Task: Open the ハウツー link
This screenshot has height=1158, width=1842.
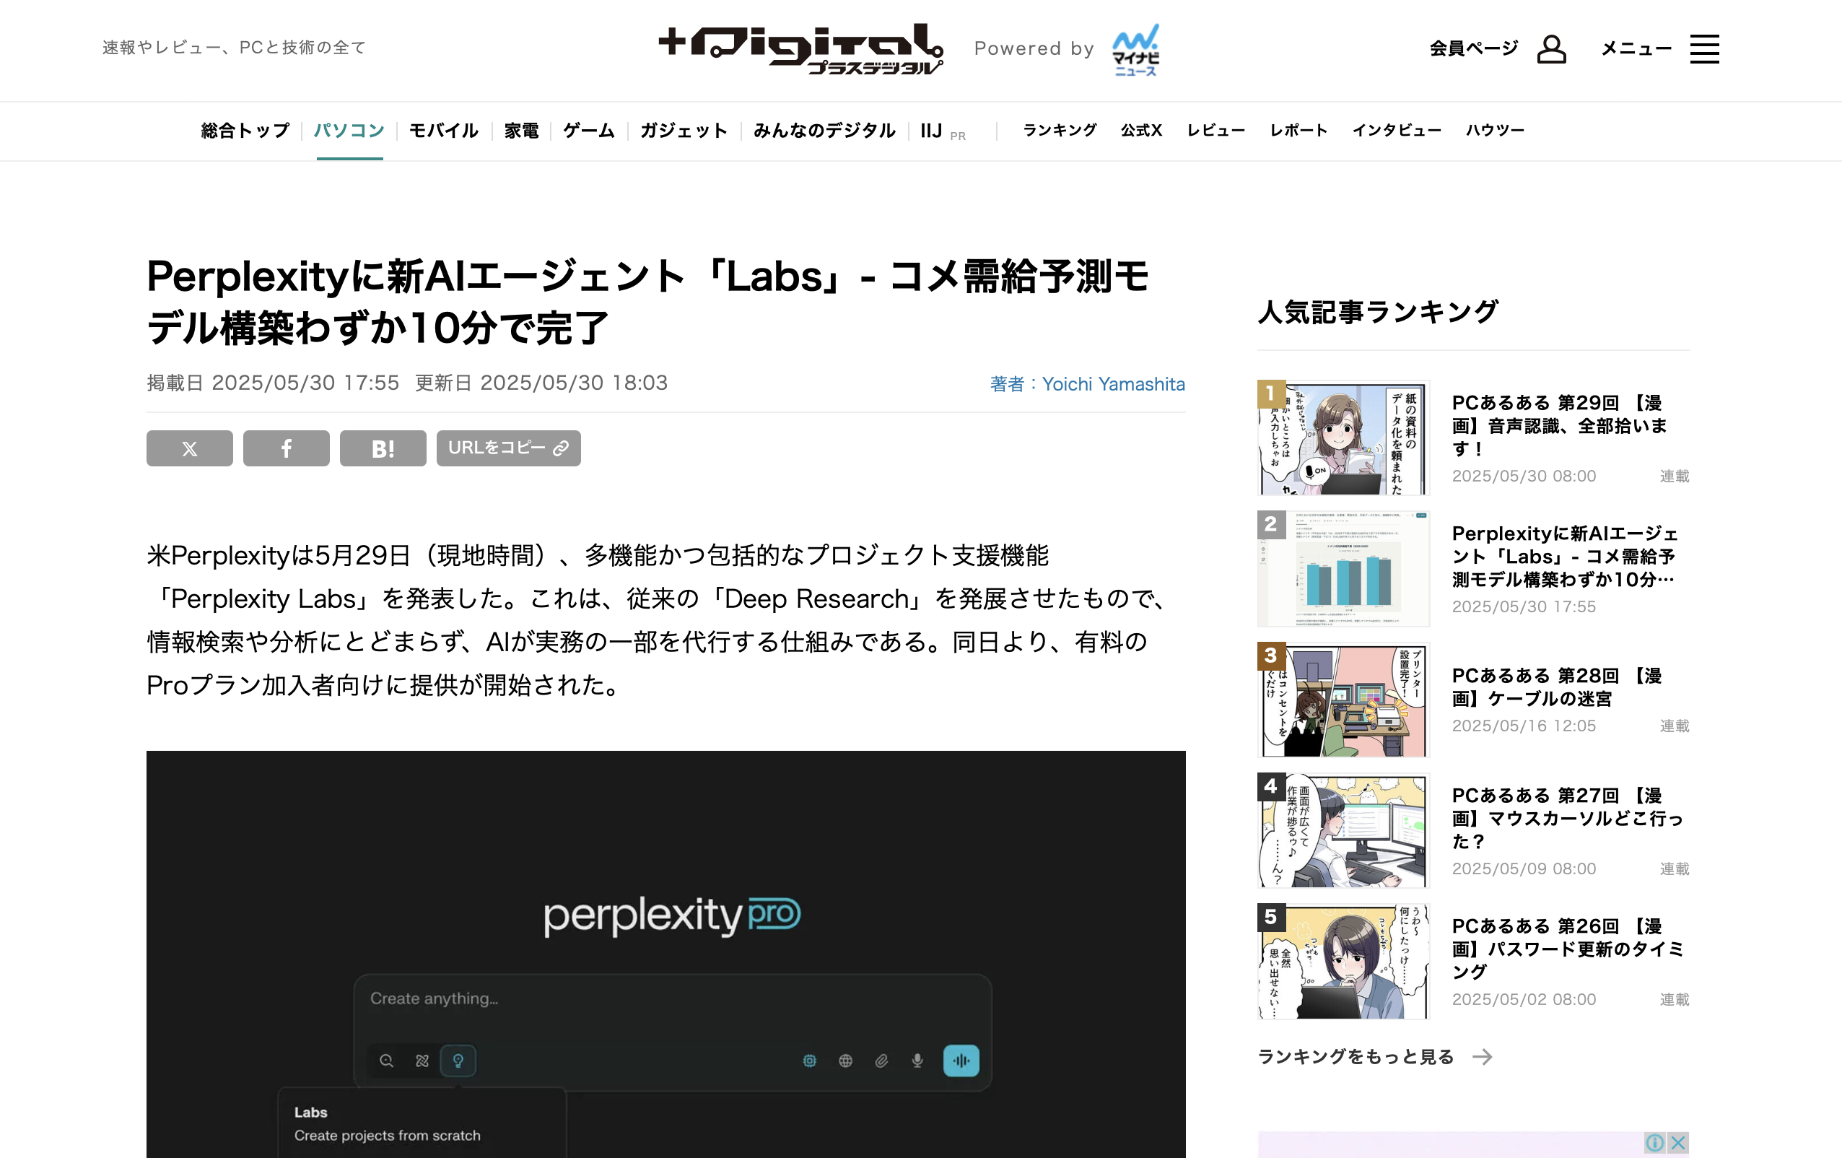Action: pos(1496,130)
